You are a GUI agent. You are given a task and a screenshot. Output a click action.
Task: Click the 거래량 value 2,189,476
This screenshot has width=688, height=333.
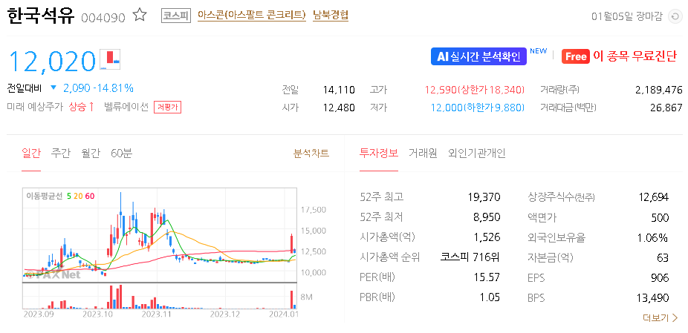pos(658,90)
